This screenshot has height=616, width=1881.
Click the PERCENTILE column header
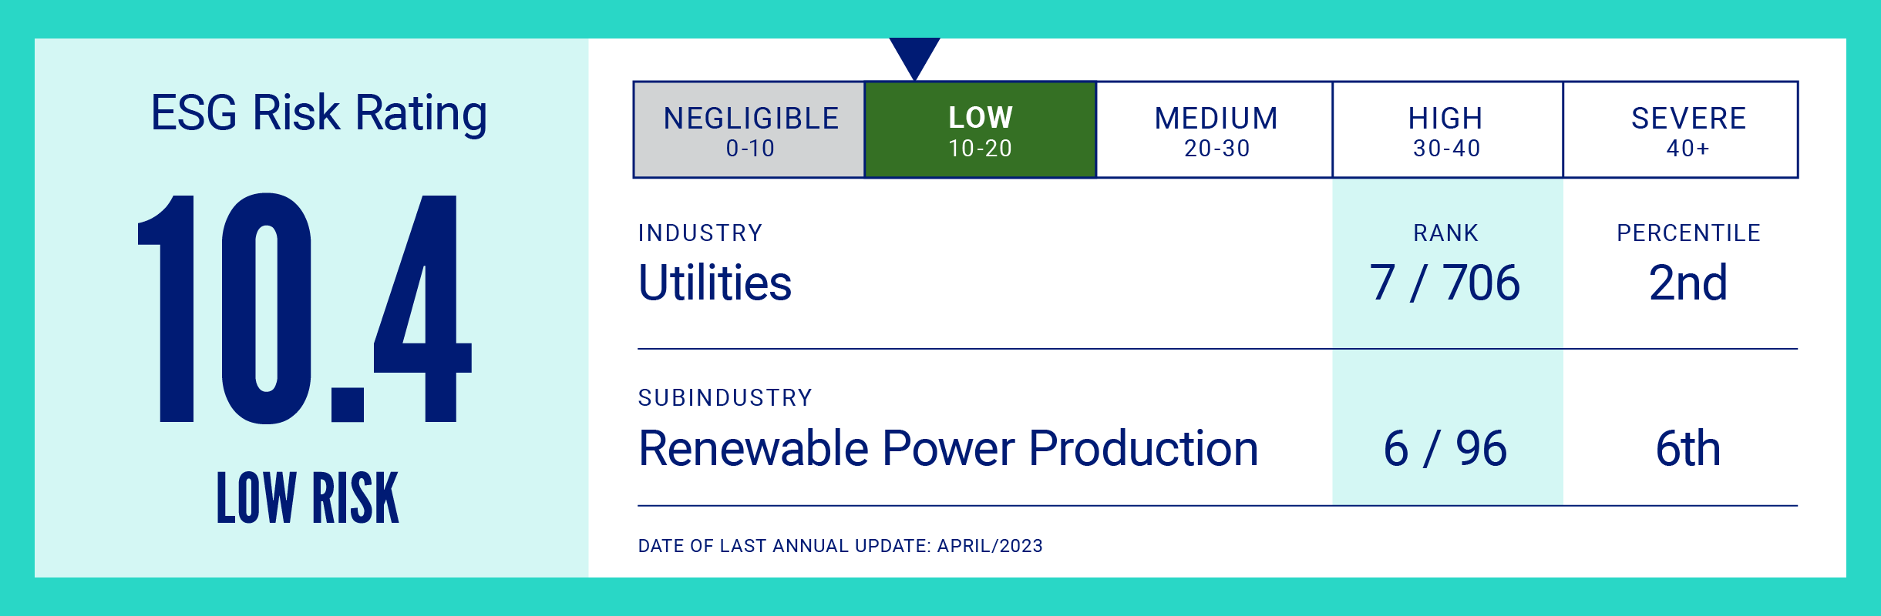pyautogui.click(x=1688, y=233)
